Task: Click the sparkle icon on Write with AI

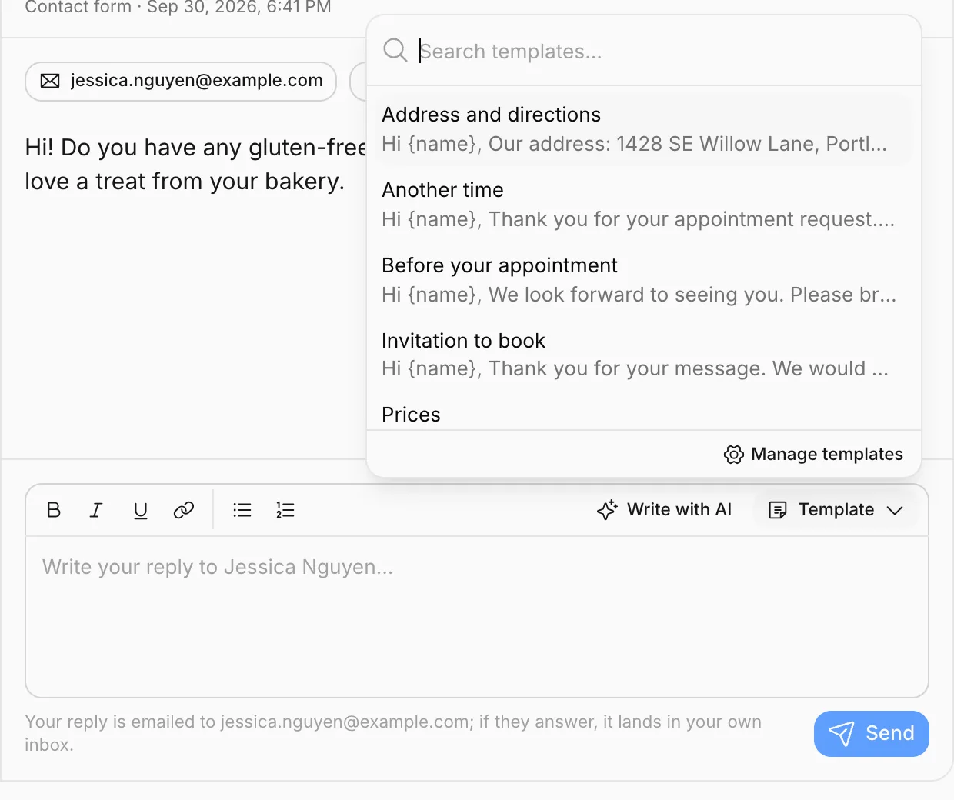Action: [607, 510]
